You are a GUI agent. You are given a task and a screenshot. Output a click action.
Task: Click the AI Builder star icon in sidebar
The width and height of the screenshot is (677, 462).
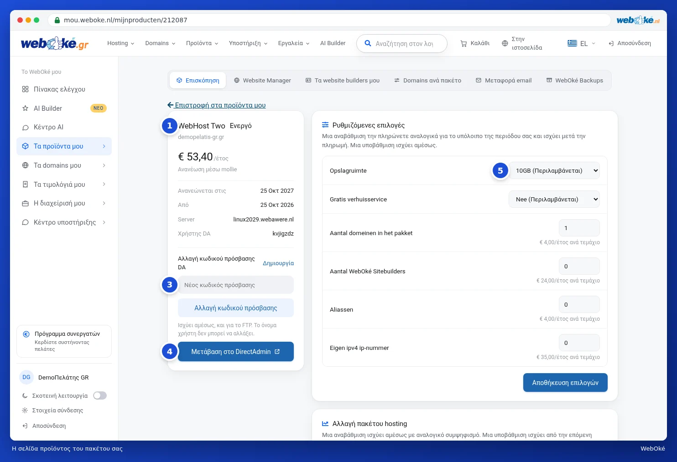tap(26, 108)
